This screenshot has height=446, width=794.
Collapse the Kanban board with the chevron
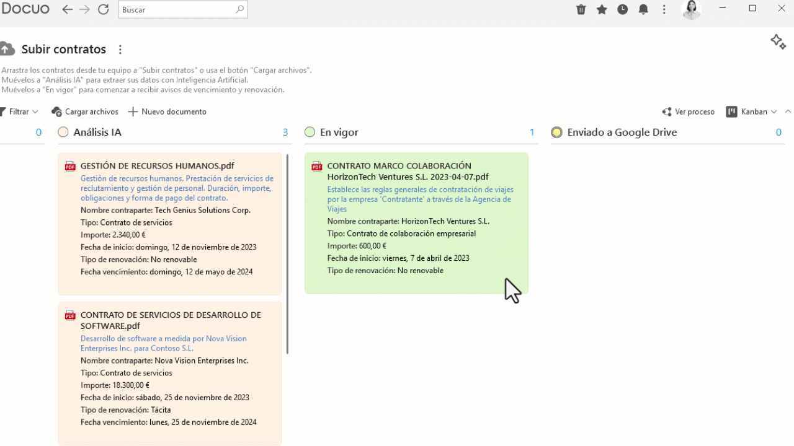[788, 111]
